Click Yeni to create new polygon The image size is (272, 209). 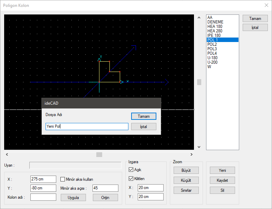click(222, 170)
